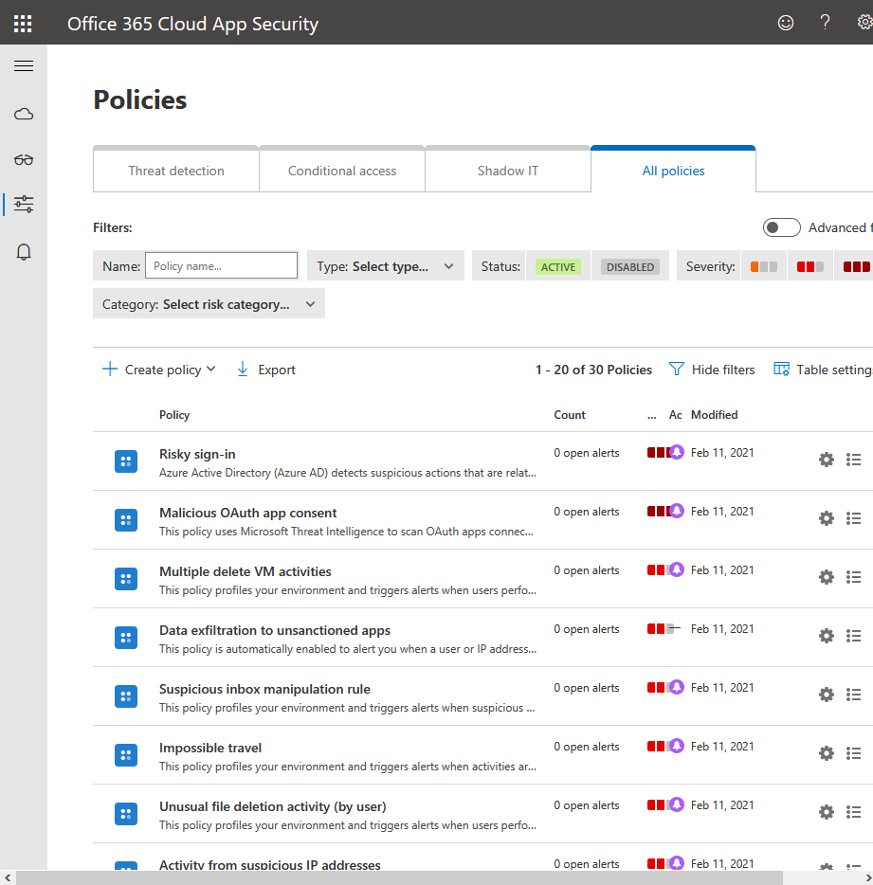Open the help question mark icon

(825, 23)
